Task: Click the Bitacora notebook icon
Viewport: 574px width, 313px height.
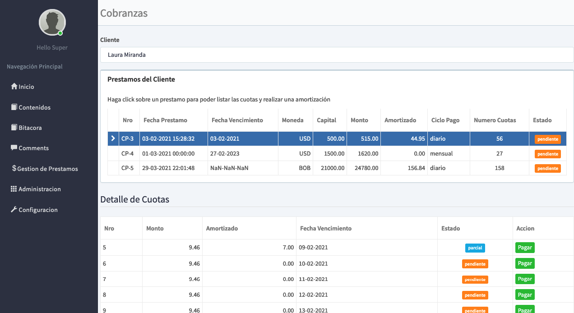Action: [14, 128]
